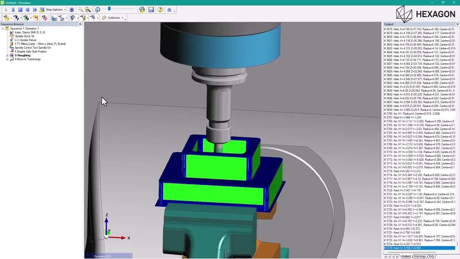Select the 3 T1 Milling Cutter item
Viewport: 460px width, 259px height.
[40, 44]
